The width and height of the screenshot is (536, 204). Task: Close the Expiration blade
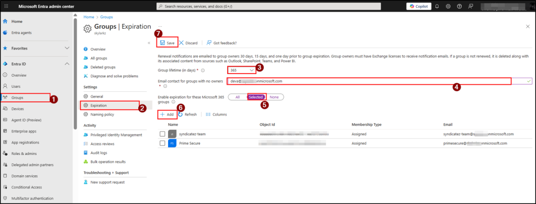tap(528, 26)
